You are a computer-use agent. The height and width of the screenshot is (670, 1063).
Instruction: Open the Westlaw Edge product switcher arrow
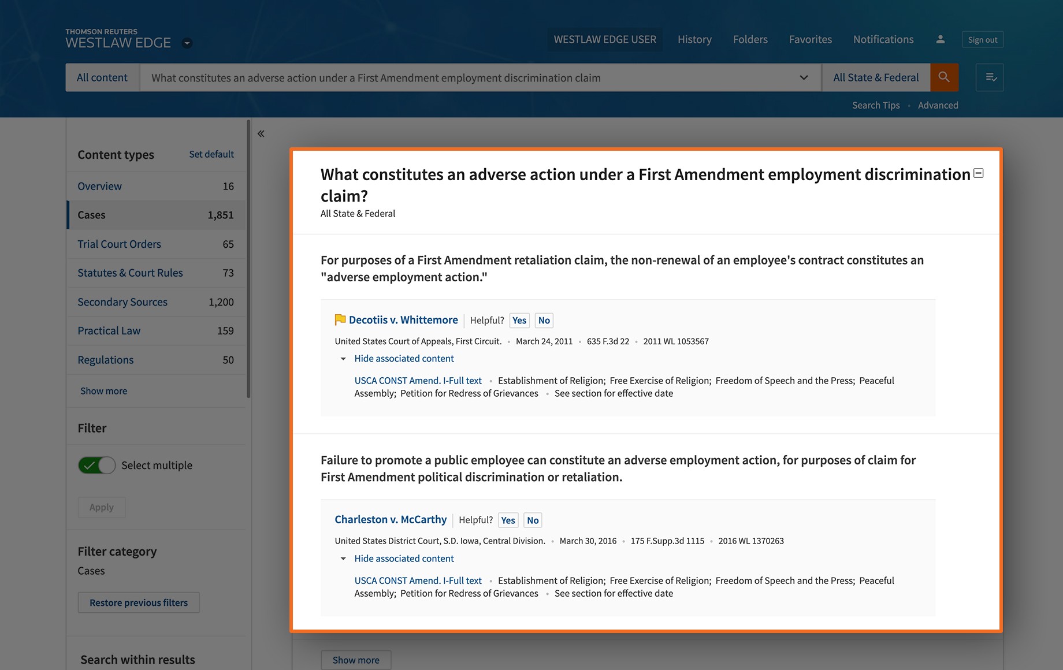[187, 43]
